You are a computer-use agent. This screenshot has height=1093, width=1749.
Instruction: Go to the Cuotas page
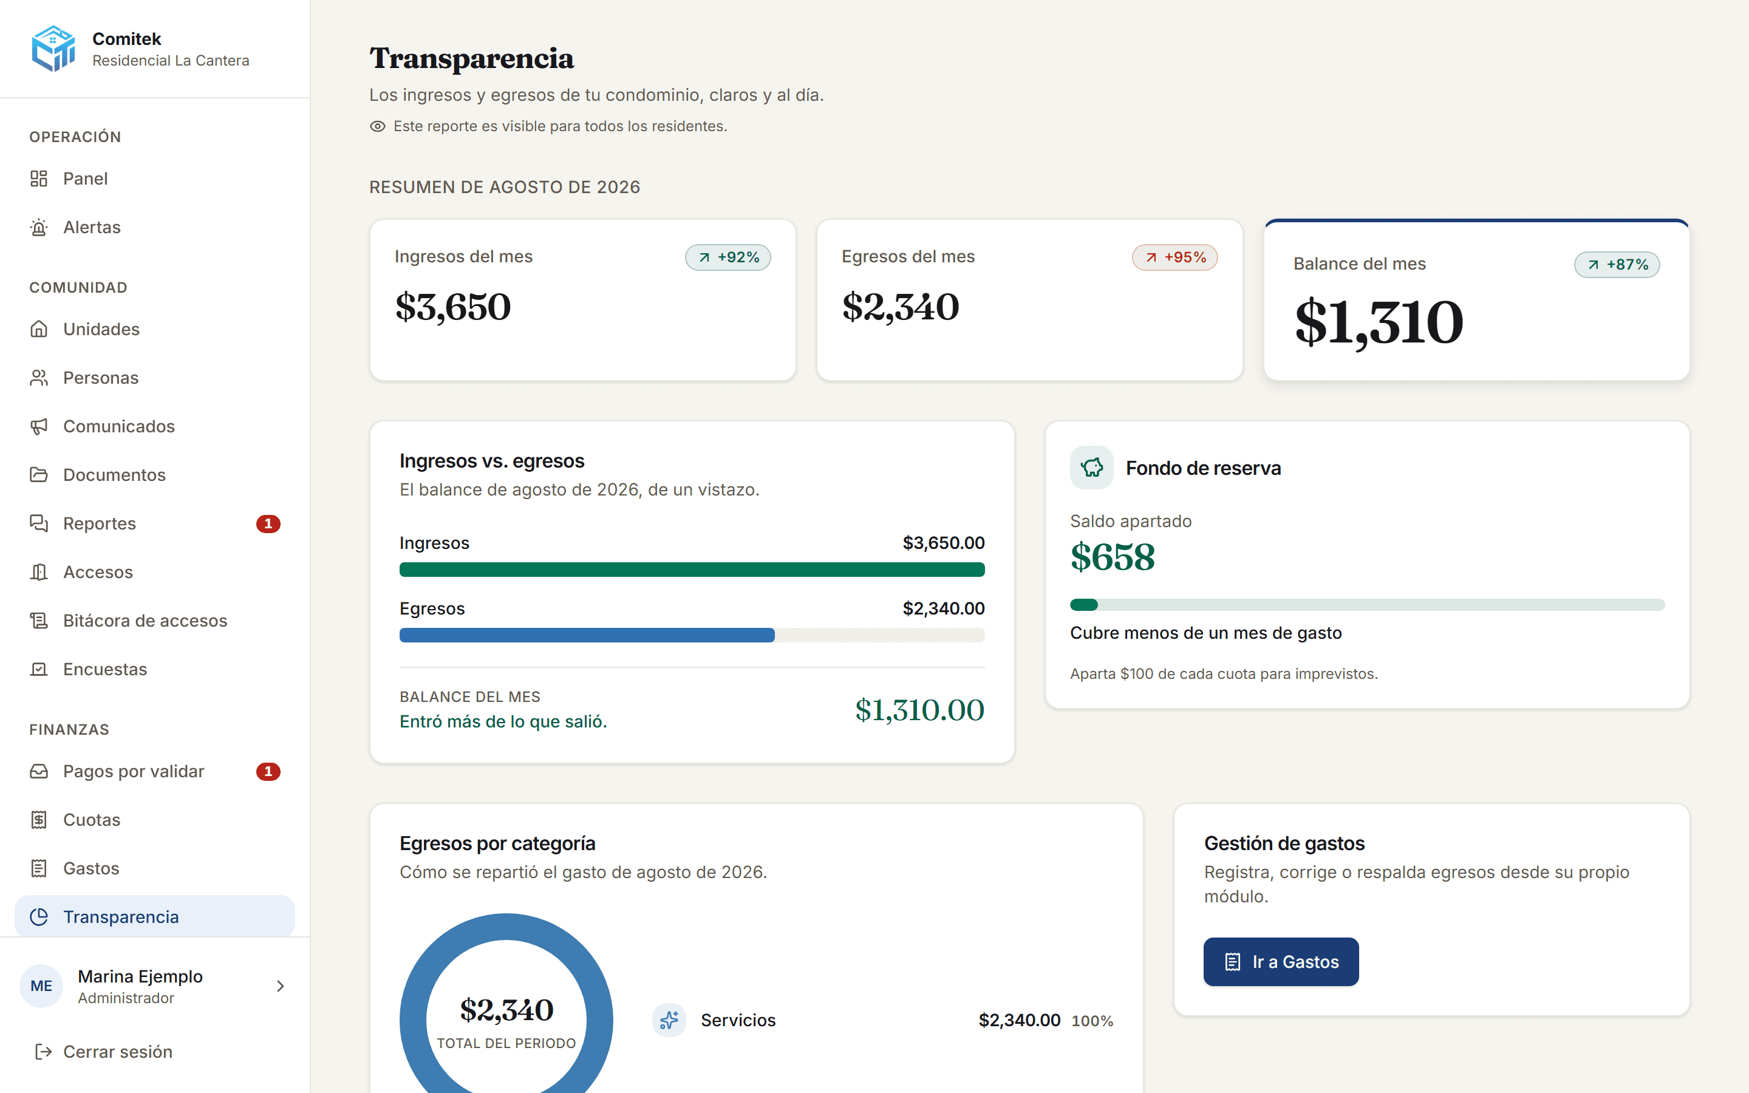(155, 820)
